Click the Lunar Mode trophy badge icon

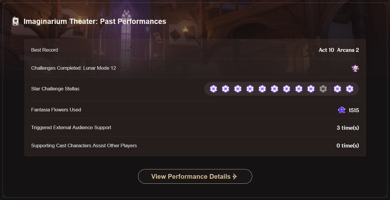point(355,68)
